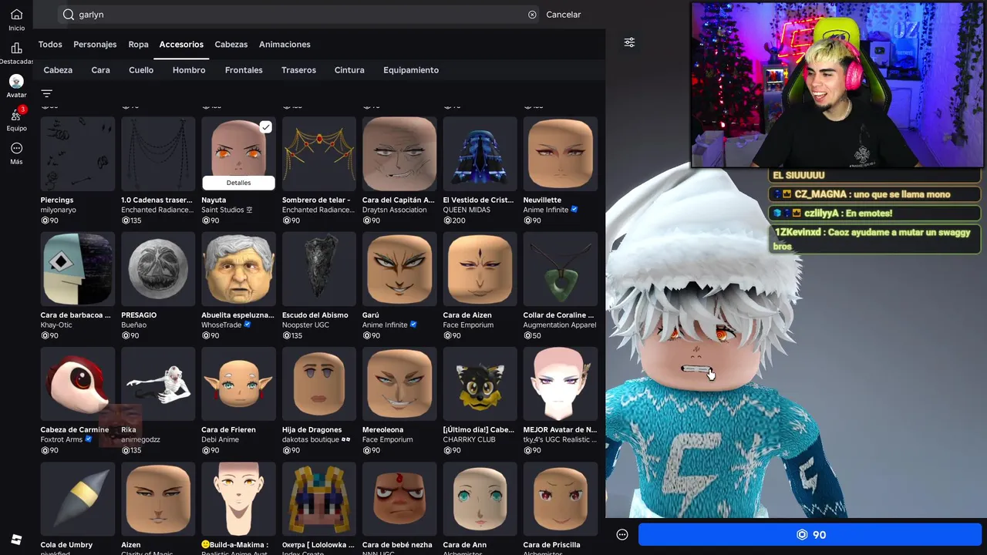Select Build-a-Makima item thumbnail
This screenshot has height=555, width=987.
coord(238,499)
